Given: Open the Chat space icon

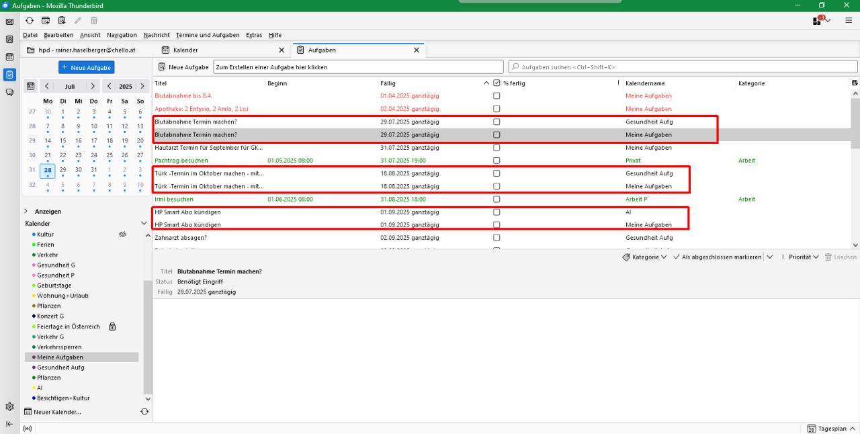Looking at the screenshot, I should (9, 93).
